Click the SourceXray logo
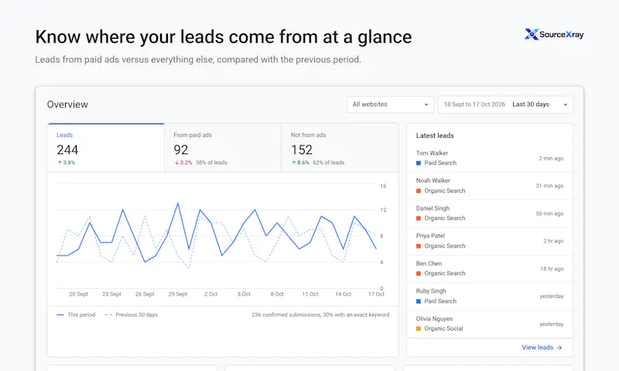The width and height of the screenshot is (619, 371). coord(554,35)
